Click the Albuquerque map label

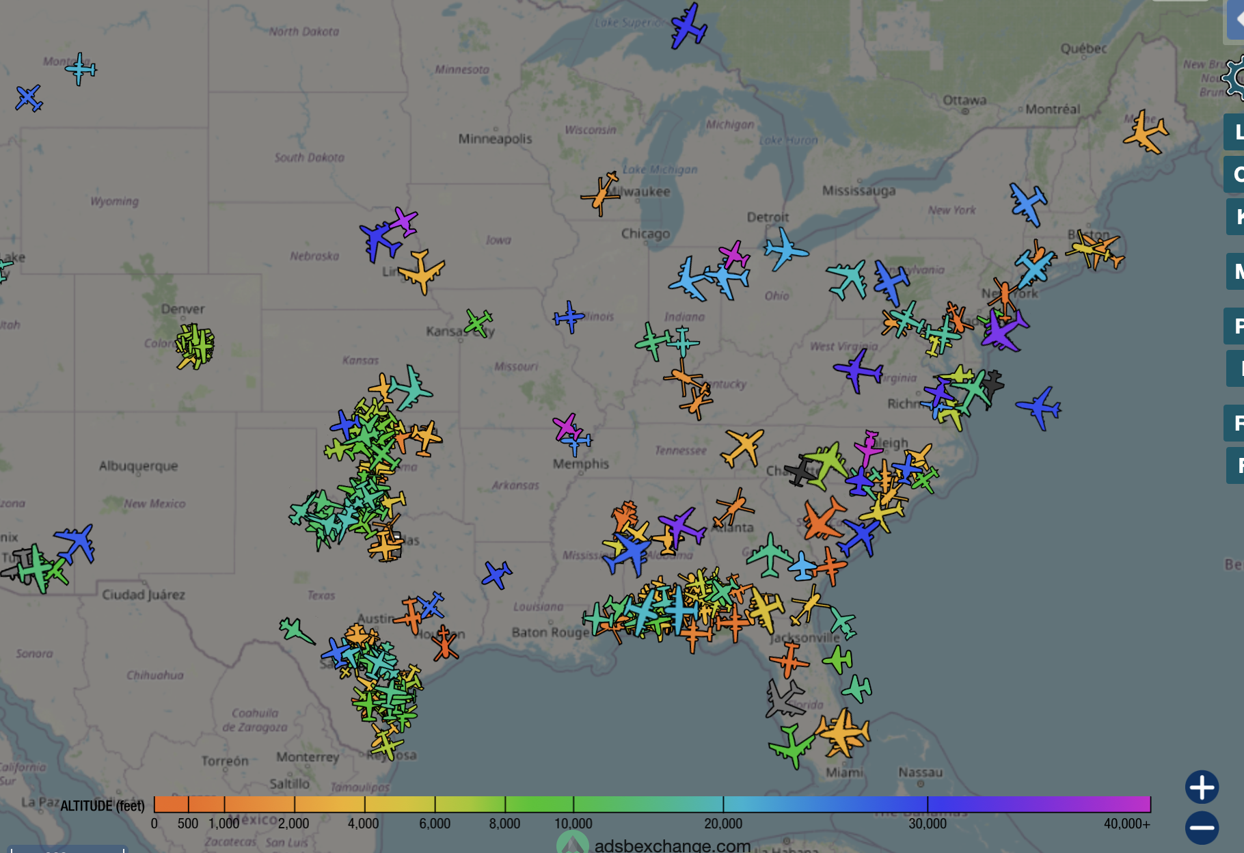(138, 465)
